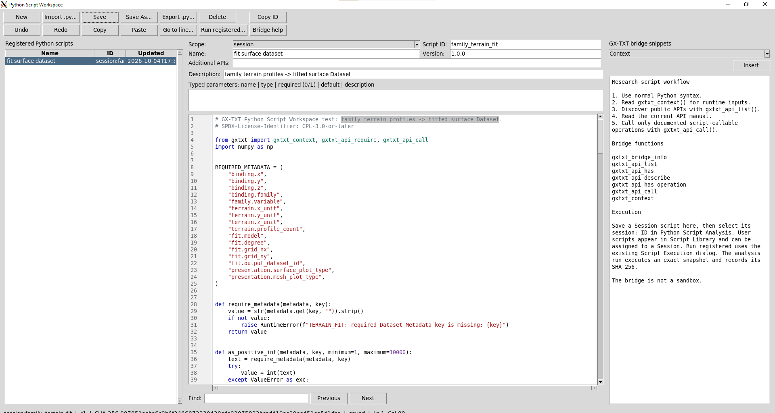Run registered... script button
775x413 pixels.
click(x=223, y=30)
